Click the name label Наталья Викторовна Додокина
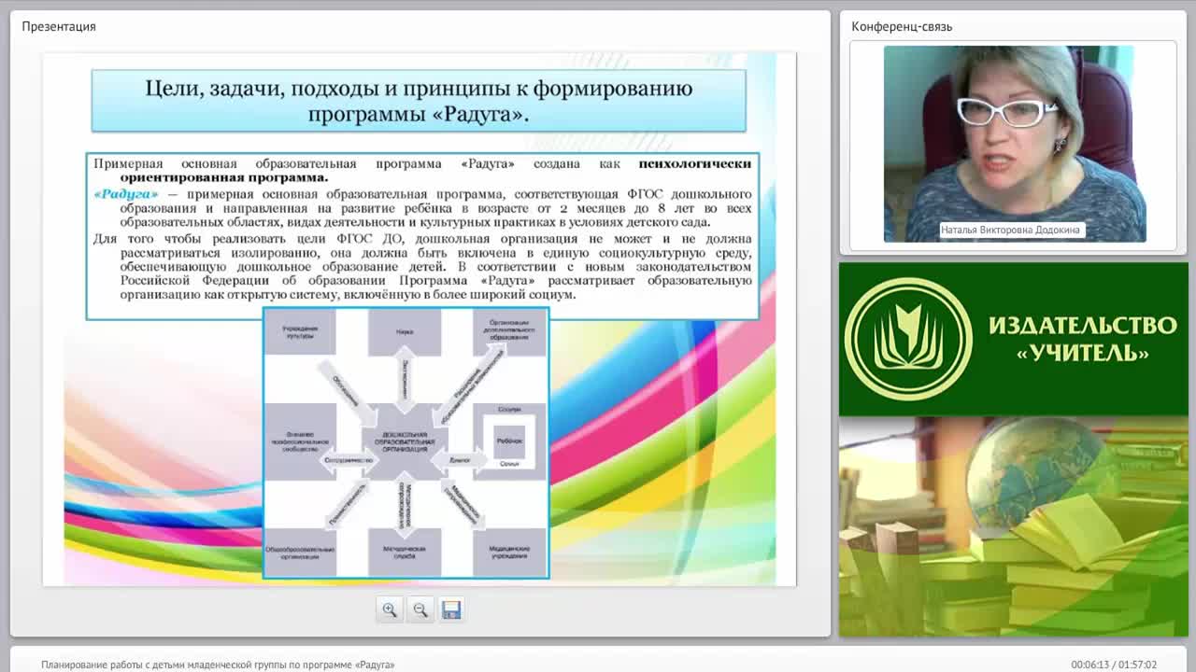This screenshot has width=1196, height=672. (1010, 230)
